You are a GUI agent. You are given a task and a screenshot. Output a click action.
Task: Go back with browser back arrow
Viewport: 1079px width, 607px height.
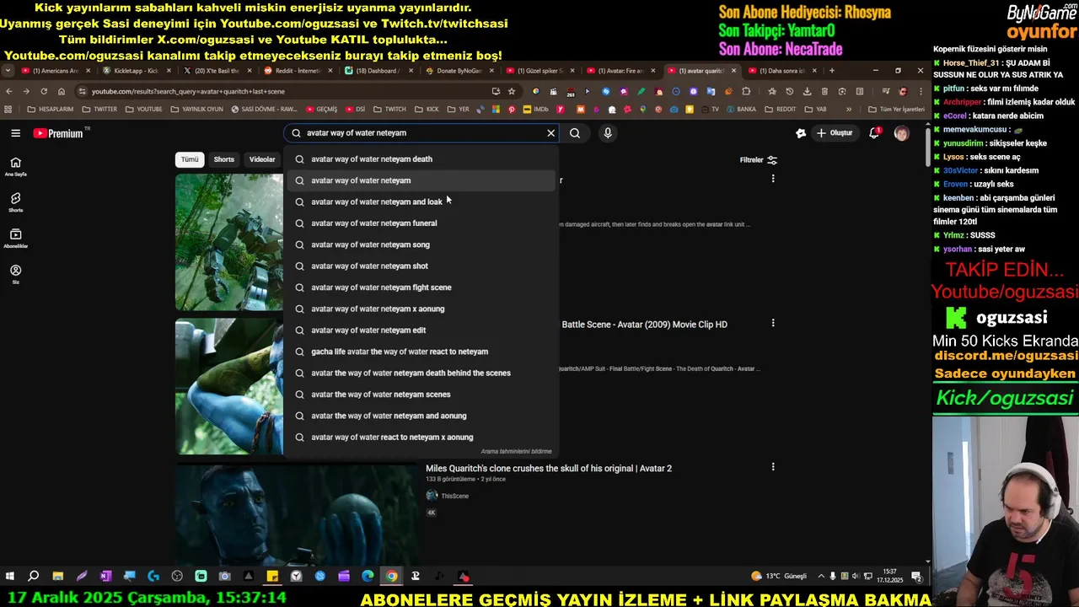point(9,91)
